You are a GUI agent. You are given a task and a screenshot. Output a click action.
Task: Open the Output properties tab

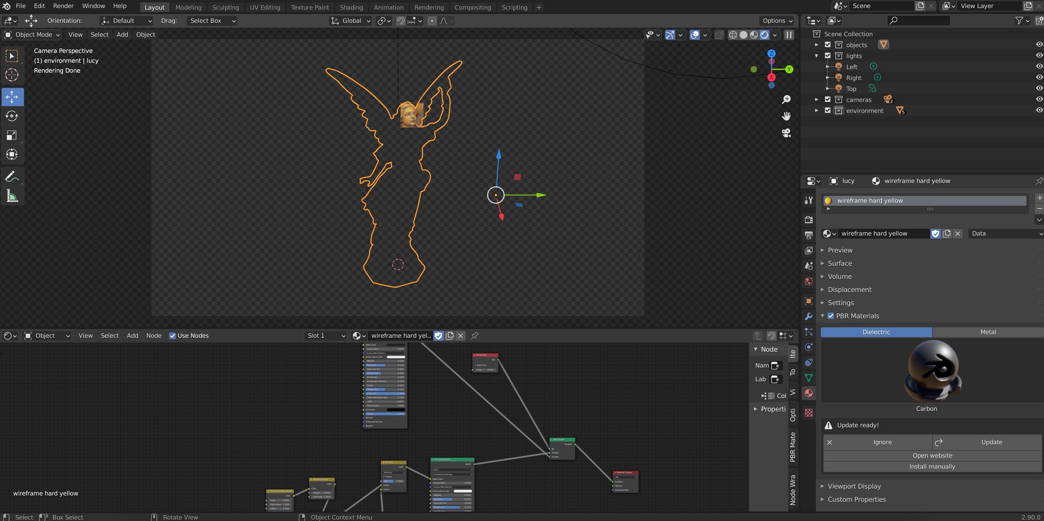click(809, 235)
